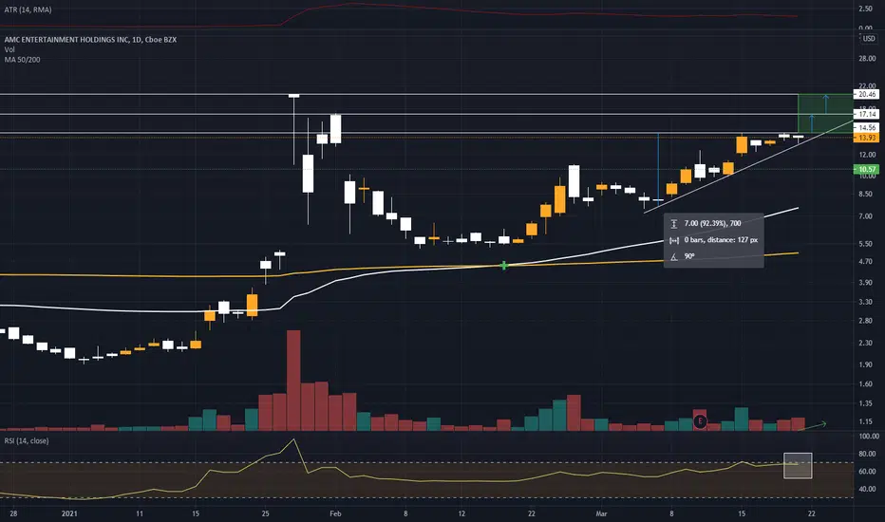Viewport: 885px width, 522px height.
Task: Click the green 10.57 price label
Action: (866, 169)
